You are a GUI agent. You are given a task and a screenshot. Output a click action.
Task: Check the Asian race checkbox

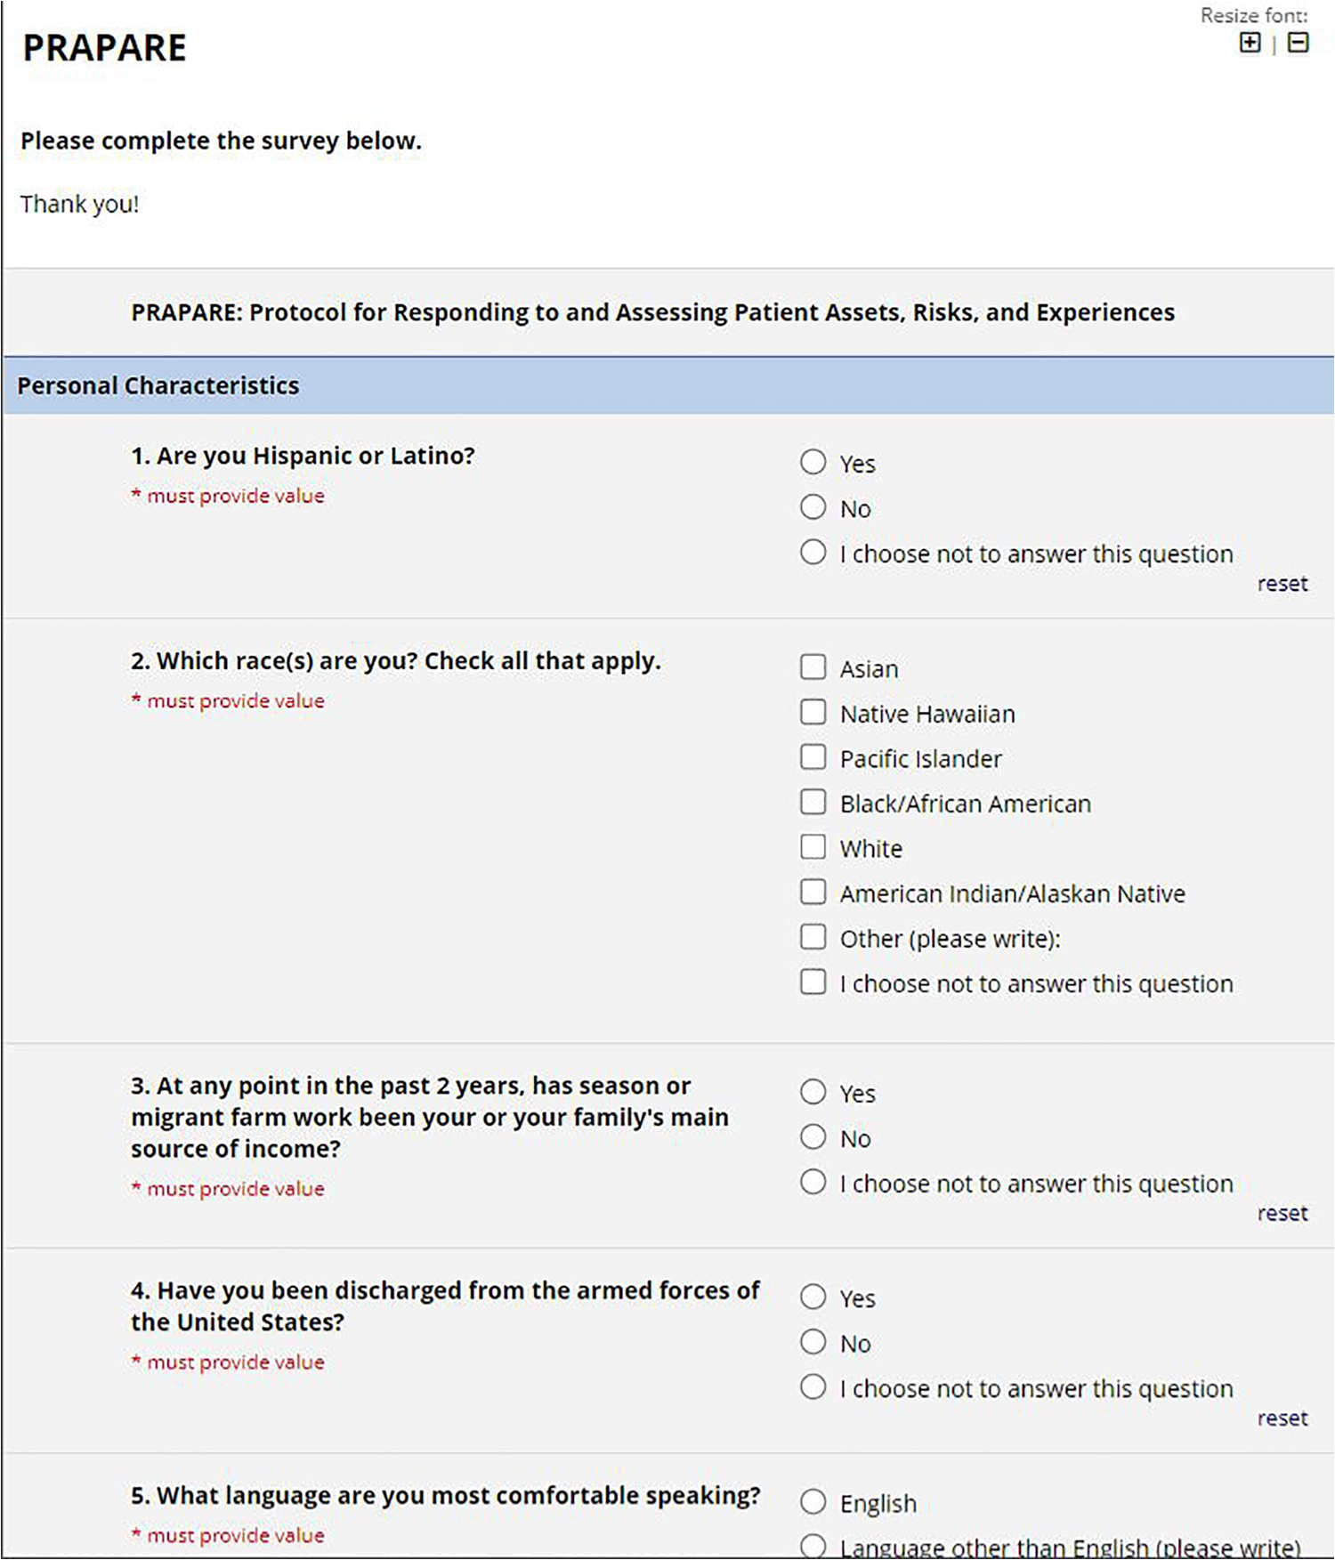click(813, 667)
